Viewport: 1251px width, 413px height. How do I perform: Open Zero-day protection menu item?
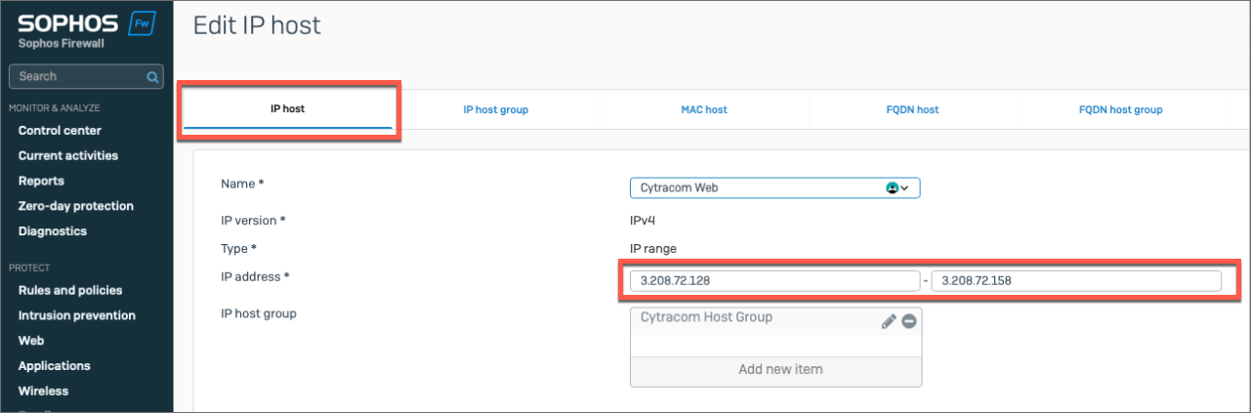click(76, 206)
